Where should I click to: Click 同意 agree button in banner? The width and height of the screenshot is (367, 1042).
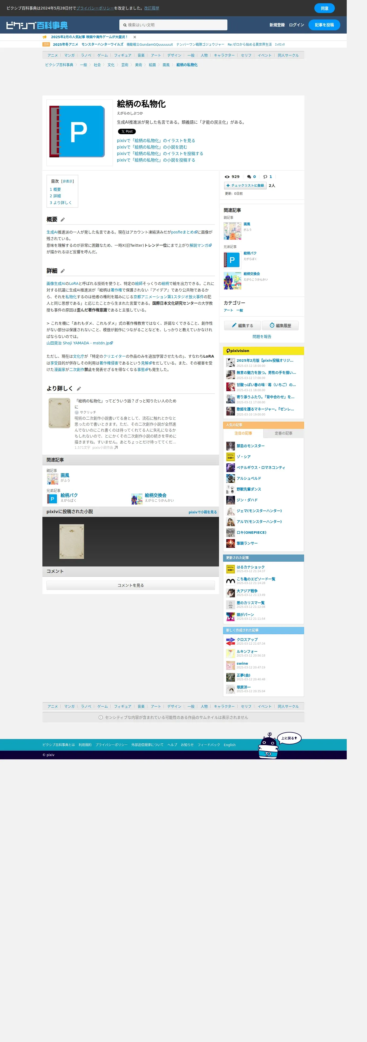pos(325,8)
